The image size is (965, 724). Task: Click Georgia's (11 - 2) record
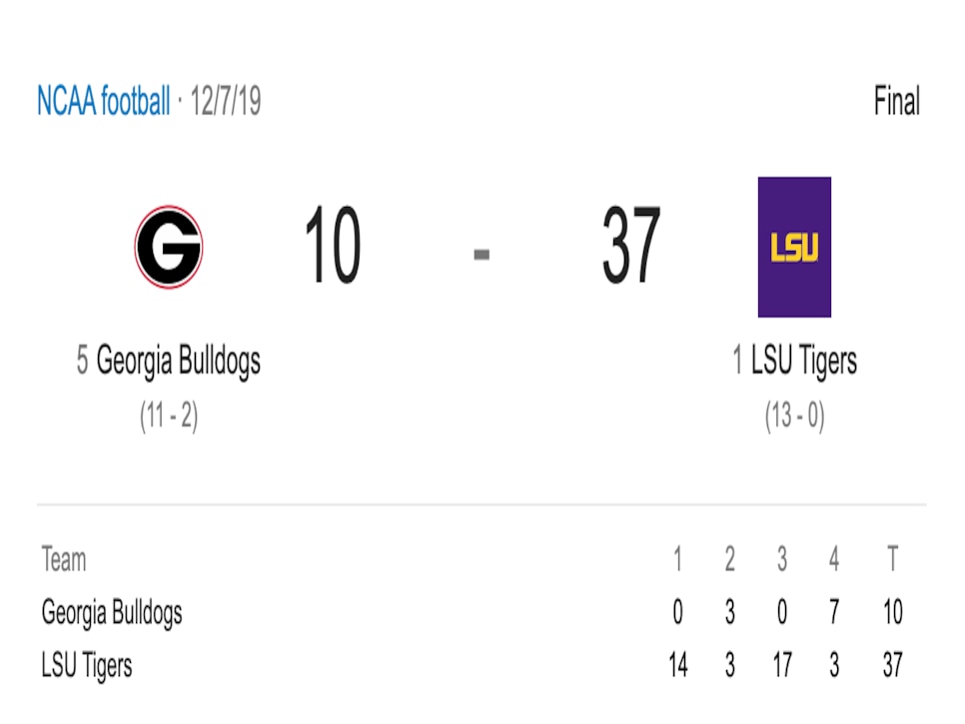(x=169, y=415)
